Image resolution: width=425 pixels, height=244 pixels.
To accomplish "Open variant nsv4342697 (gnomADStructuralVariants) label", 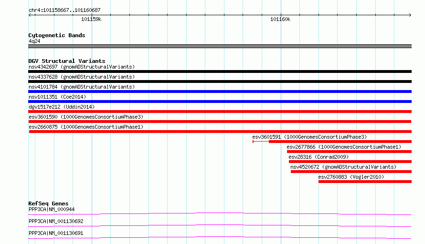I will (82, 67).
